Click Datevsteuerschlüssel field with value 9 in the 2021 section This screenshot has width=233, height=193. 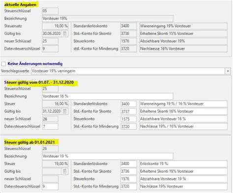click(50, 187)
